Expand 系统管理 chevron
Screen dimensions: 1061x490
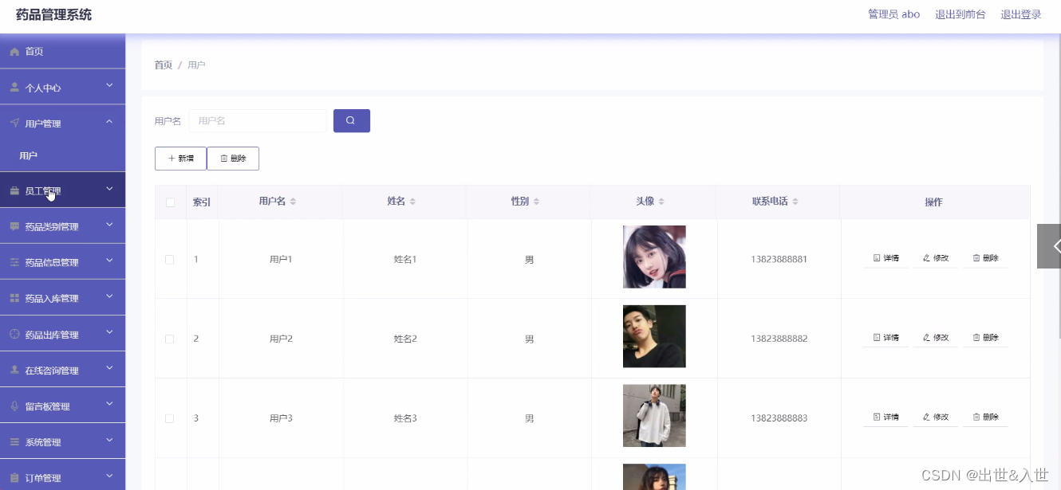coord(109,441)
